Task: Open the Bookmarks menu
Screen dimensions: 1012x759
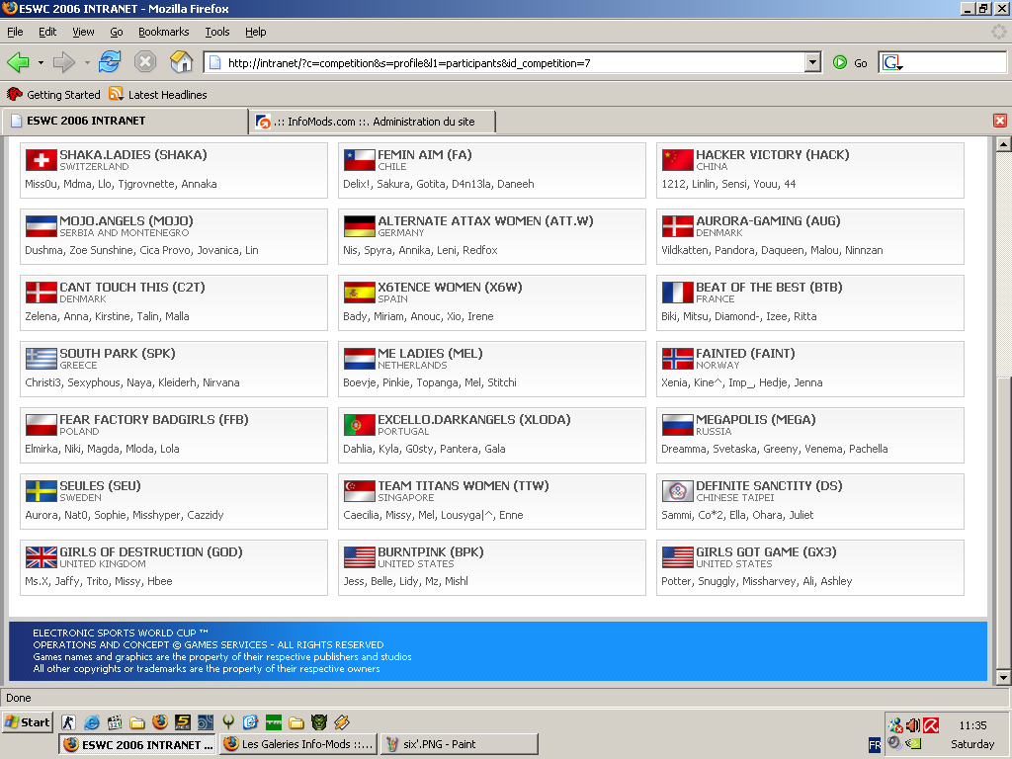Action: 164,32
